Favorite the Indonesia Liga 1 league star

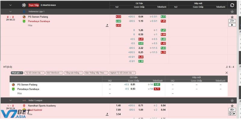[232, 11]
